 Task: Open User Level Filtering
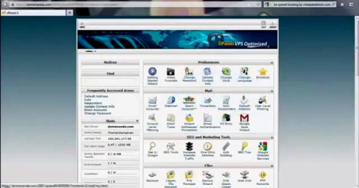pos(262,100)
